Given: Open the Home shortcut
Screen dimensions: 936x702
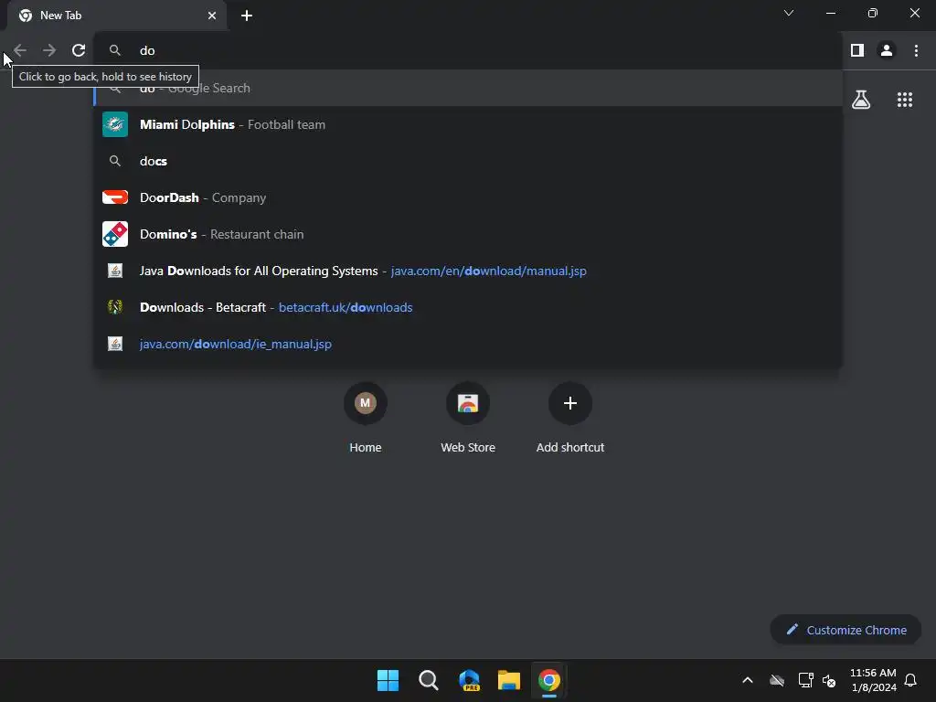Looking at the screenshot, I should tap(366, 418).
